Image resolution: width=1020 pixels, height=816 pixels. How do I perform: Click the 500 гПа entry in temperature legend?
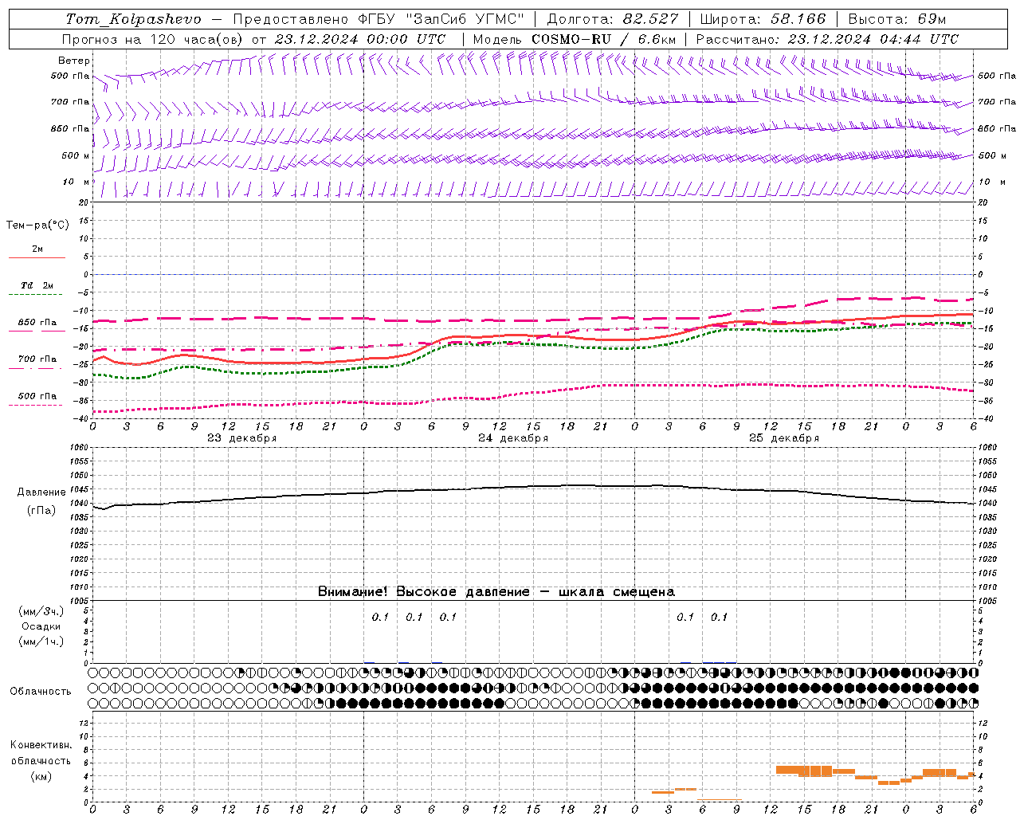(37, 396)
